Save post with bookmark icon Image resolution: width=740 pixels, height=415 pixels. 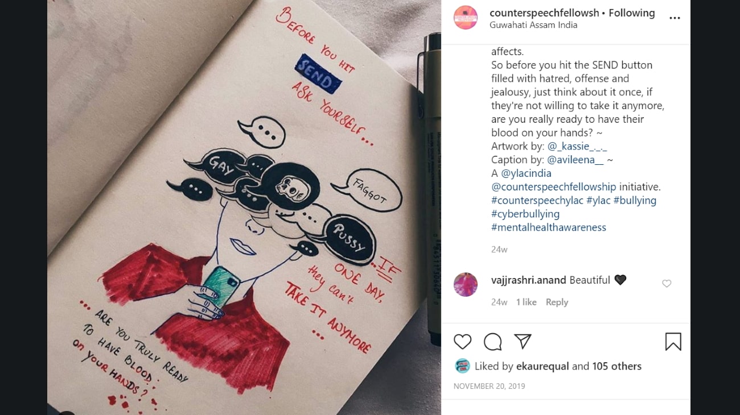coord(673,342)
